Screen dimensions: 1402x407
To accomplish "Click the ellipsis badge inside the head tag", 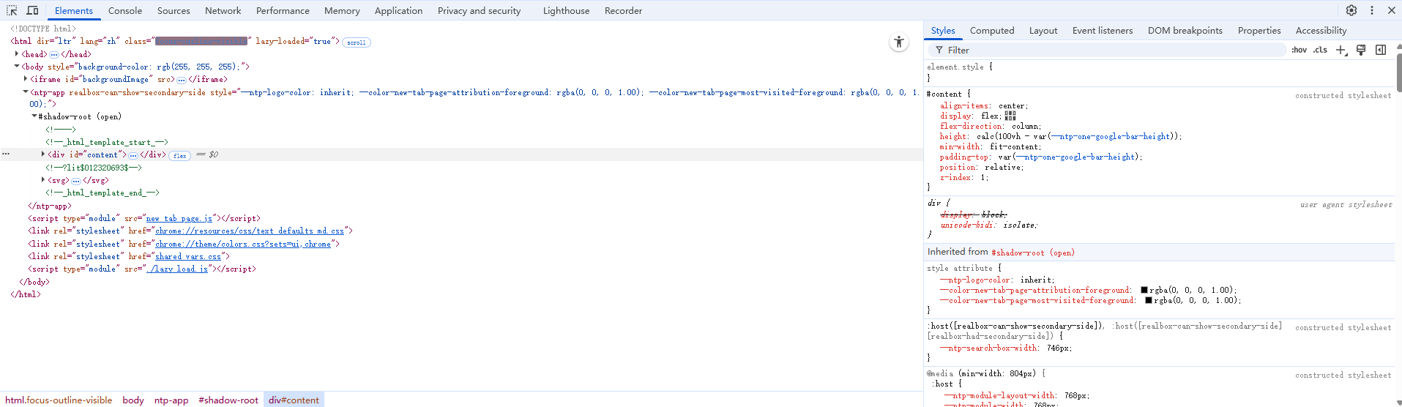I will tap(54, 55).
